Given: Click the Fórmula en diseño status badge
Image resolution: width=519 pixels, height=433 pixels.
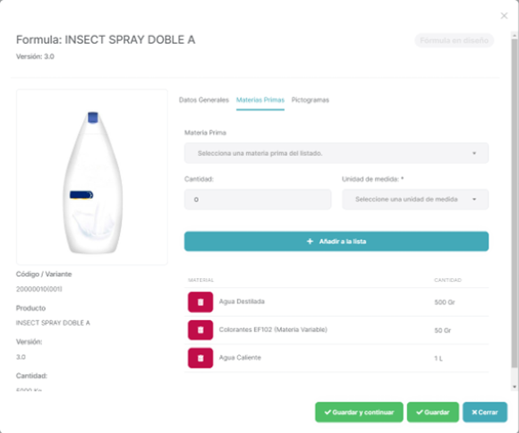Looking at the screenshot, I should (x=455, y=40).
